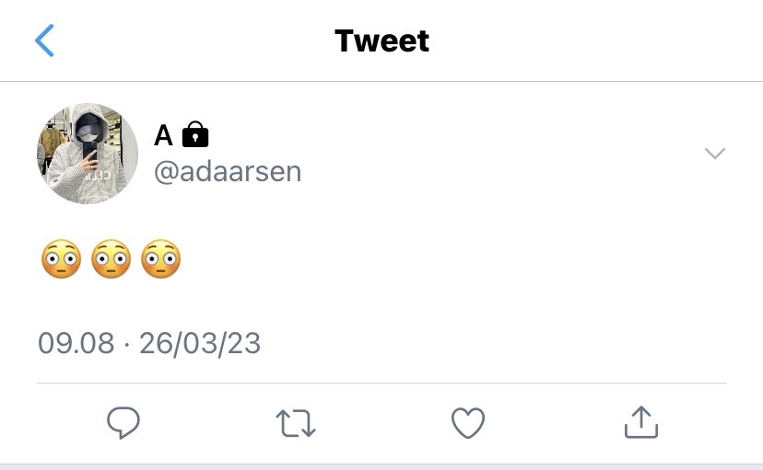The width and height of the screenshot is (763, 470).
Task: Click the 09.08 tweet time
Action: pos(76,343)
